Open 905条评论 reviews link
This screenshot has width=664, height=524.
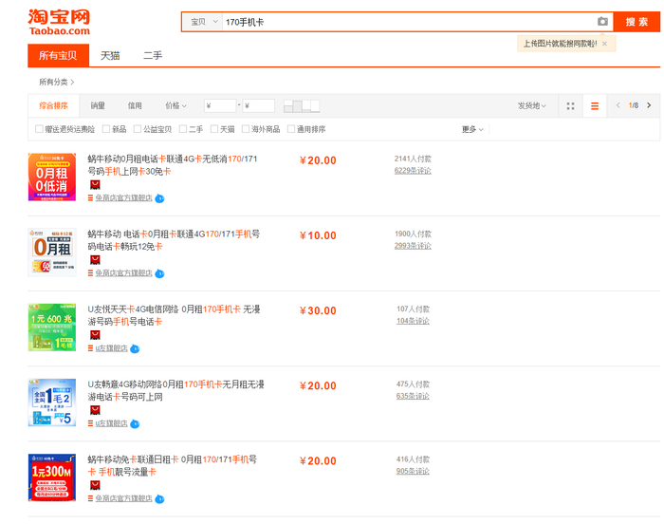click(413, 471)
